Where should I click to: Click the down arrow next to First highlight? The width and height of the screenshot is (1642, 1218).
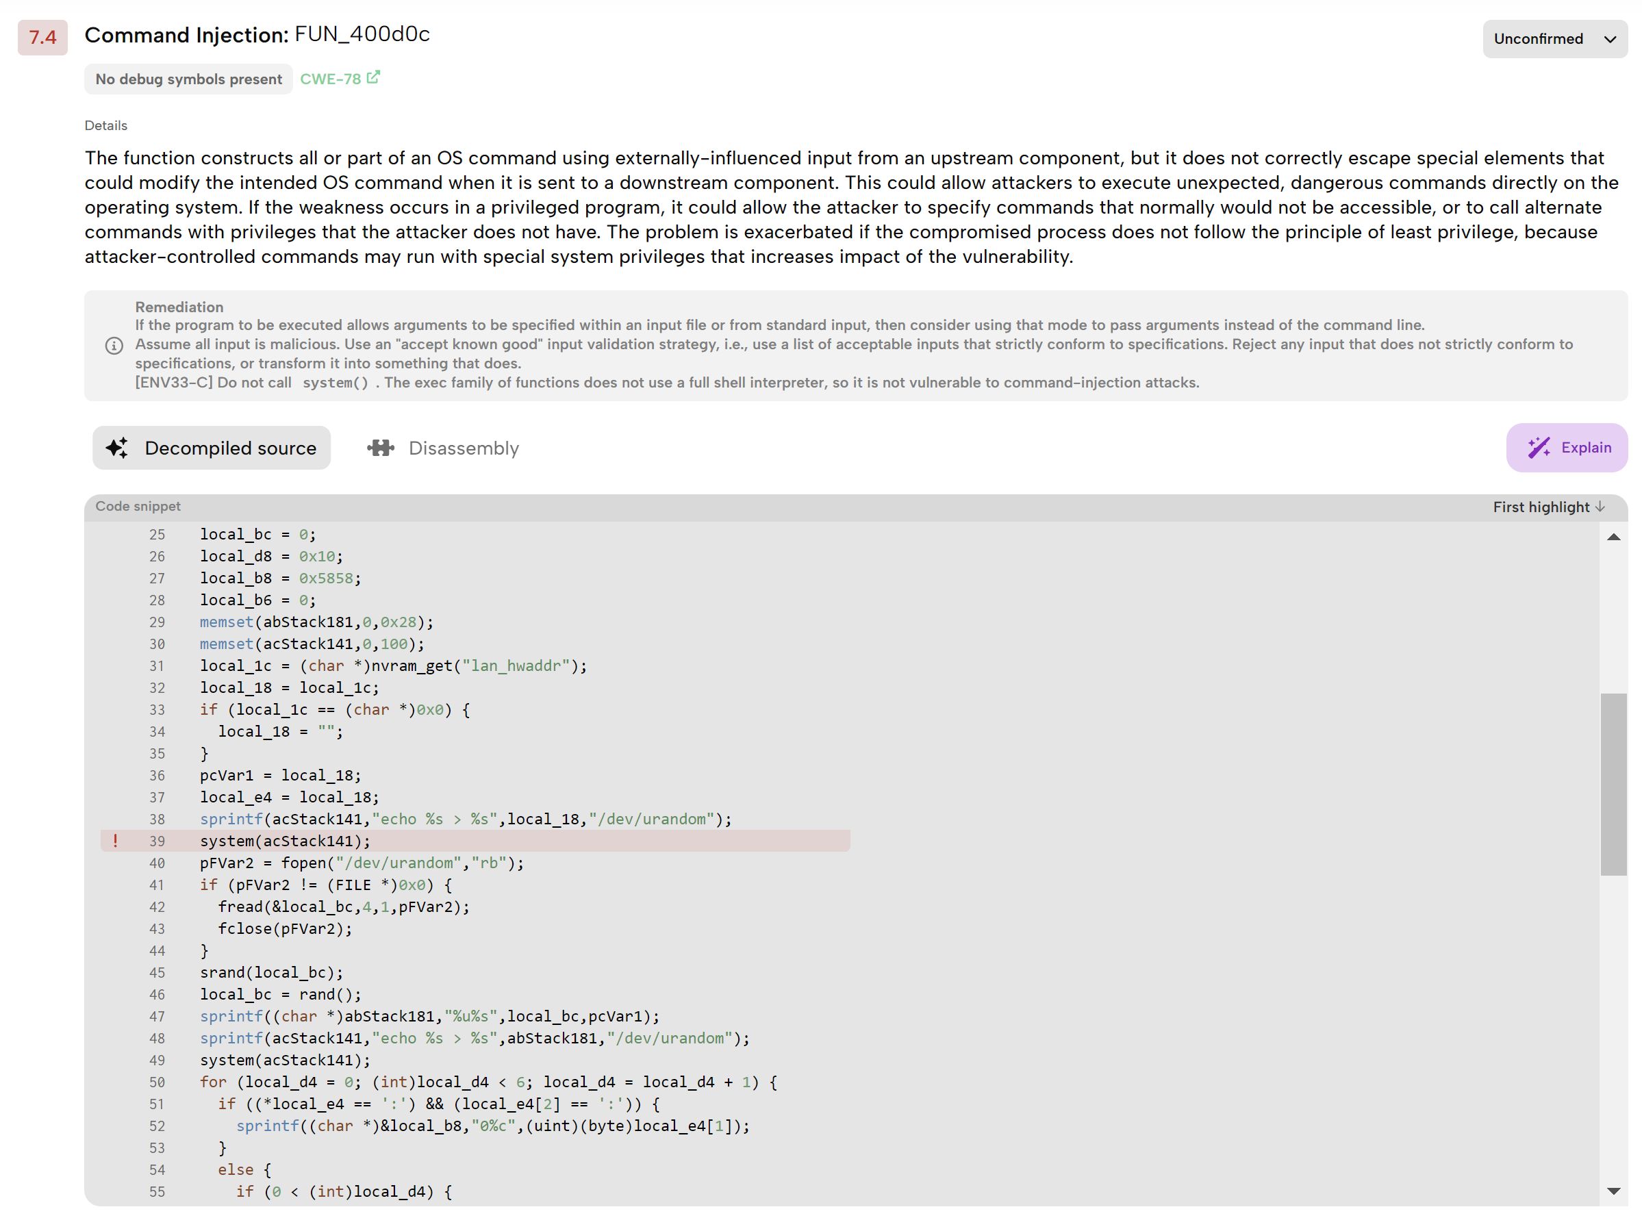pos(1600,507)
